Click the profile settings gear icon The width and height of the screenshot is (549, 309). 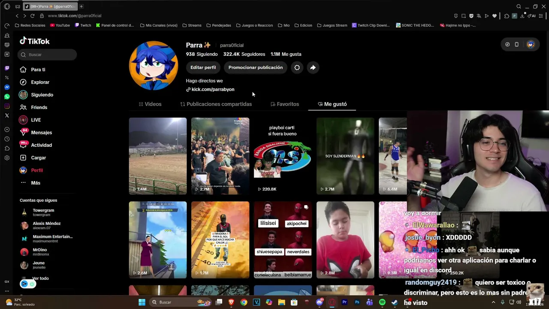[x=297, y=67]
